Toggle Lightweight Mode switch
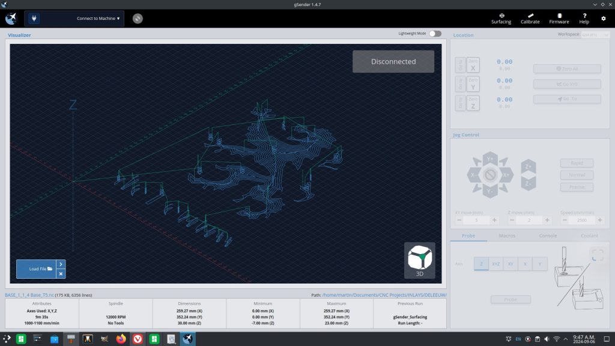Image resolution: width=615 pixels, height=346 pixels. click(435, 34)
